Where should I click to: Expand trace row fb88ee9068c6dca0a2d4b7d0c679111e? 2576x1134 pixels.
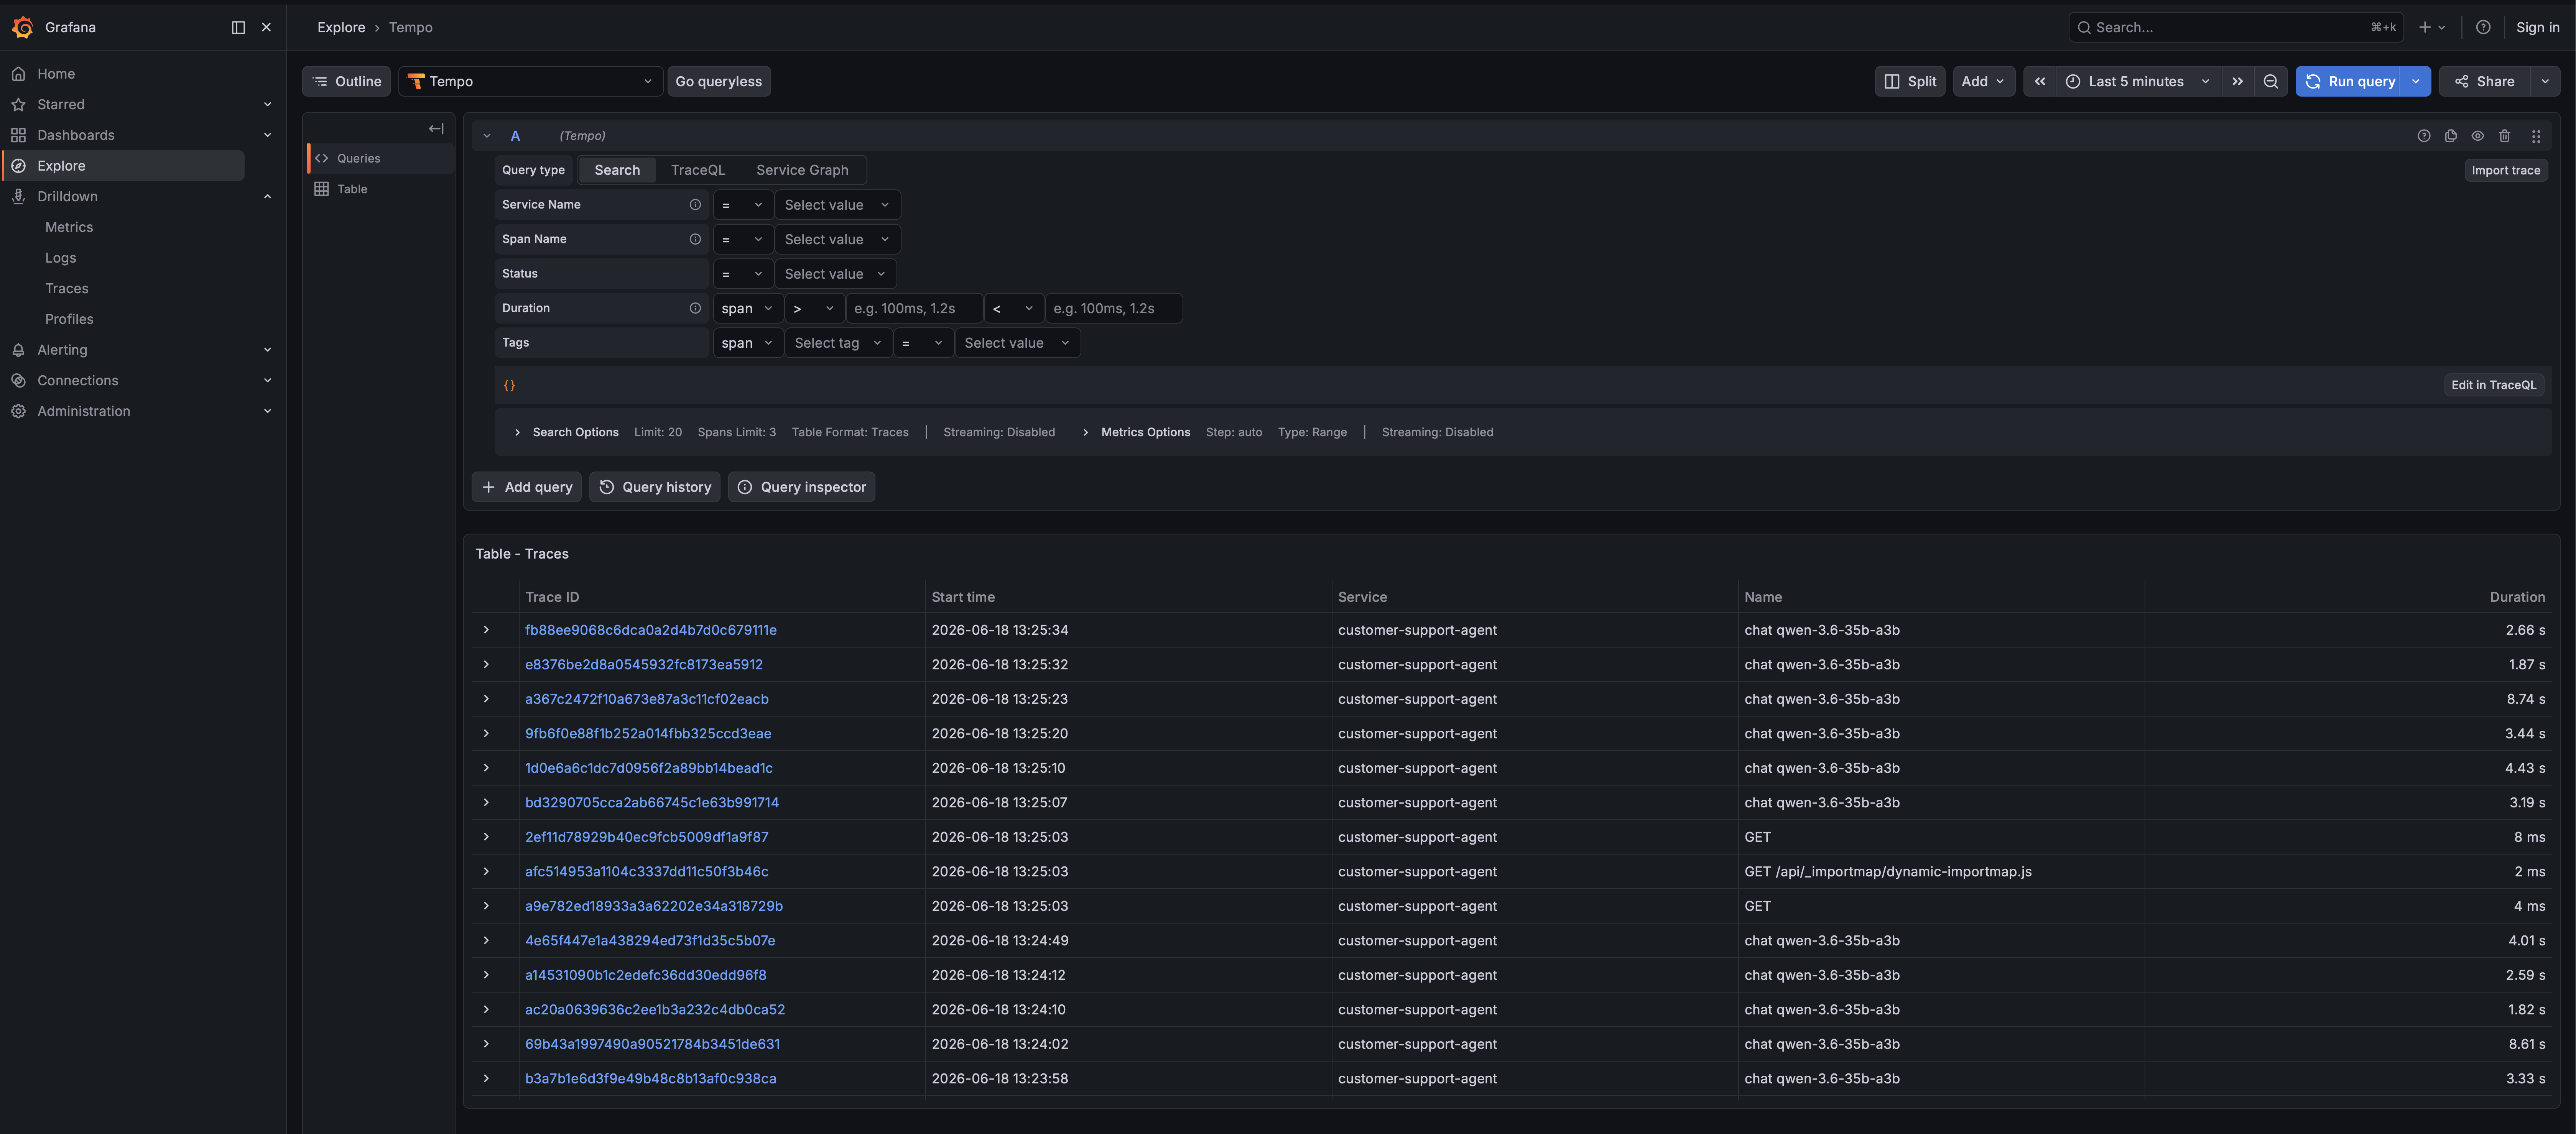[x=486, y=630]
